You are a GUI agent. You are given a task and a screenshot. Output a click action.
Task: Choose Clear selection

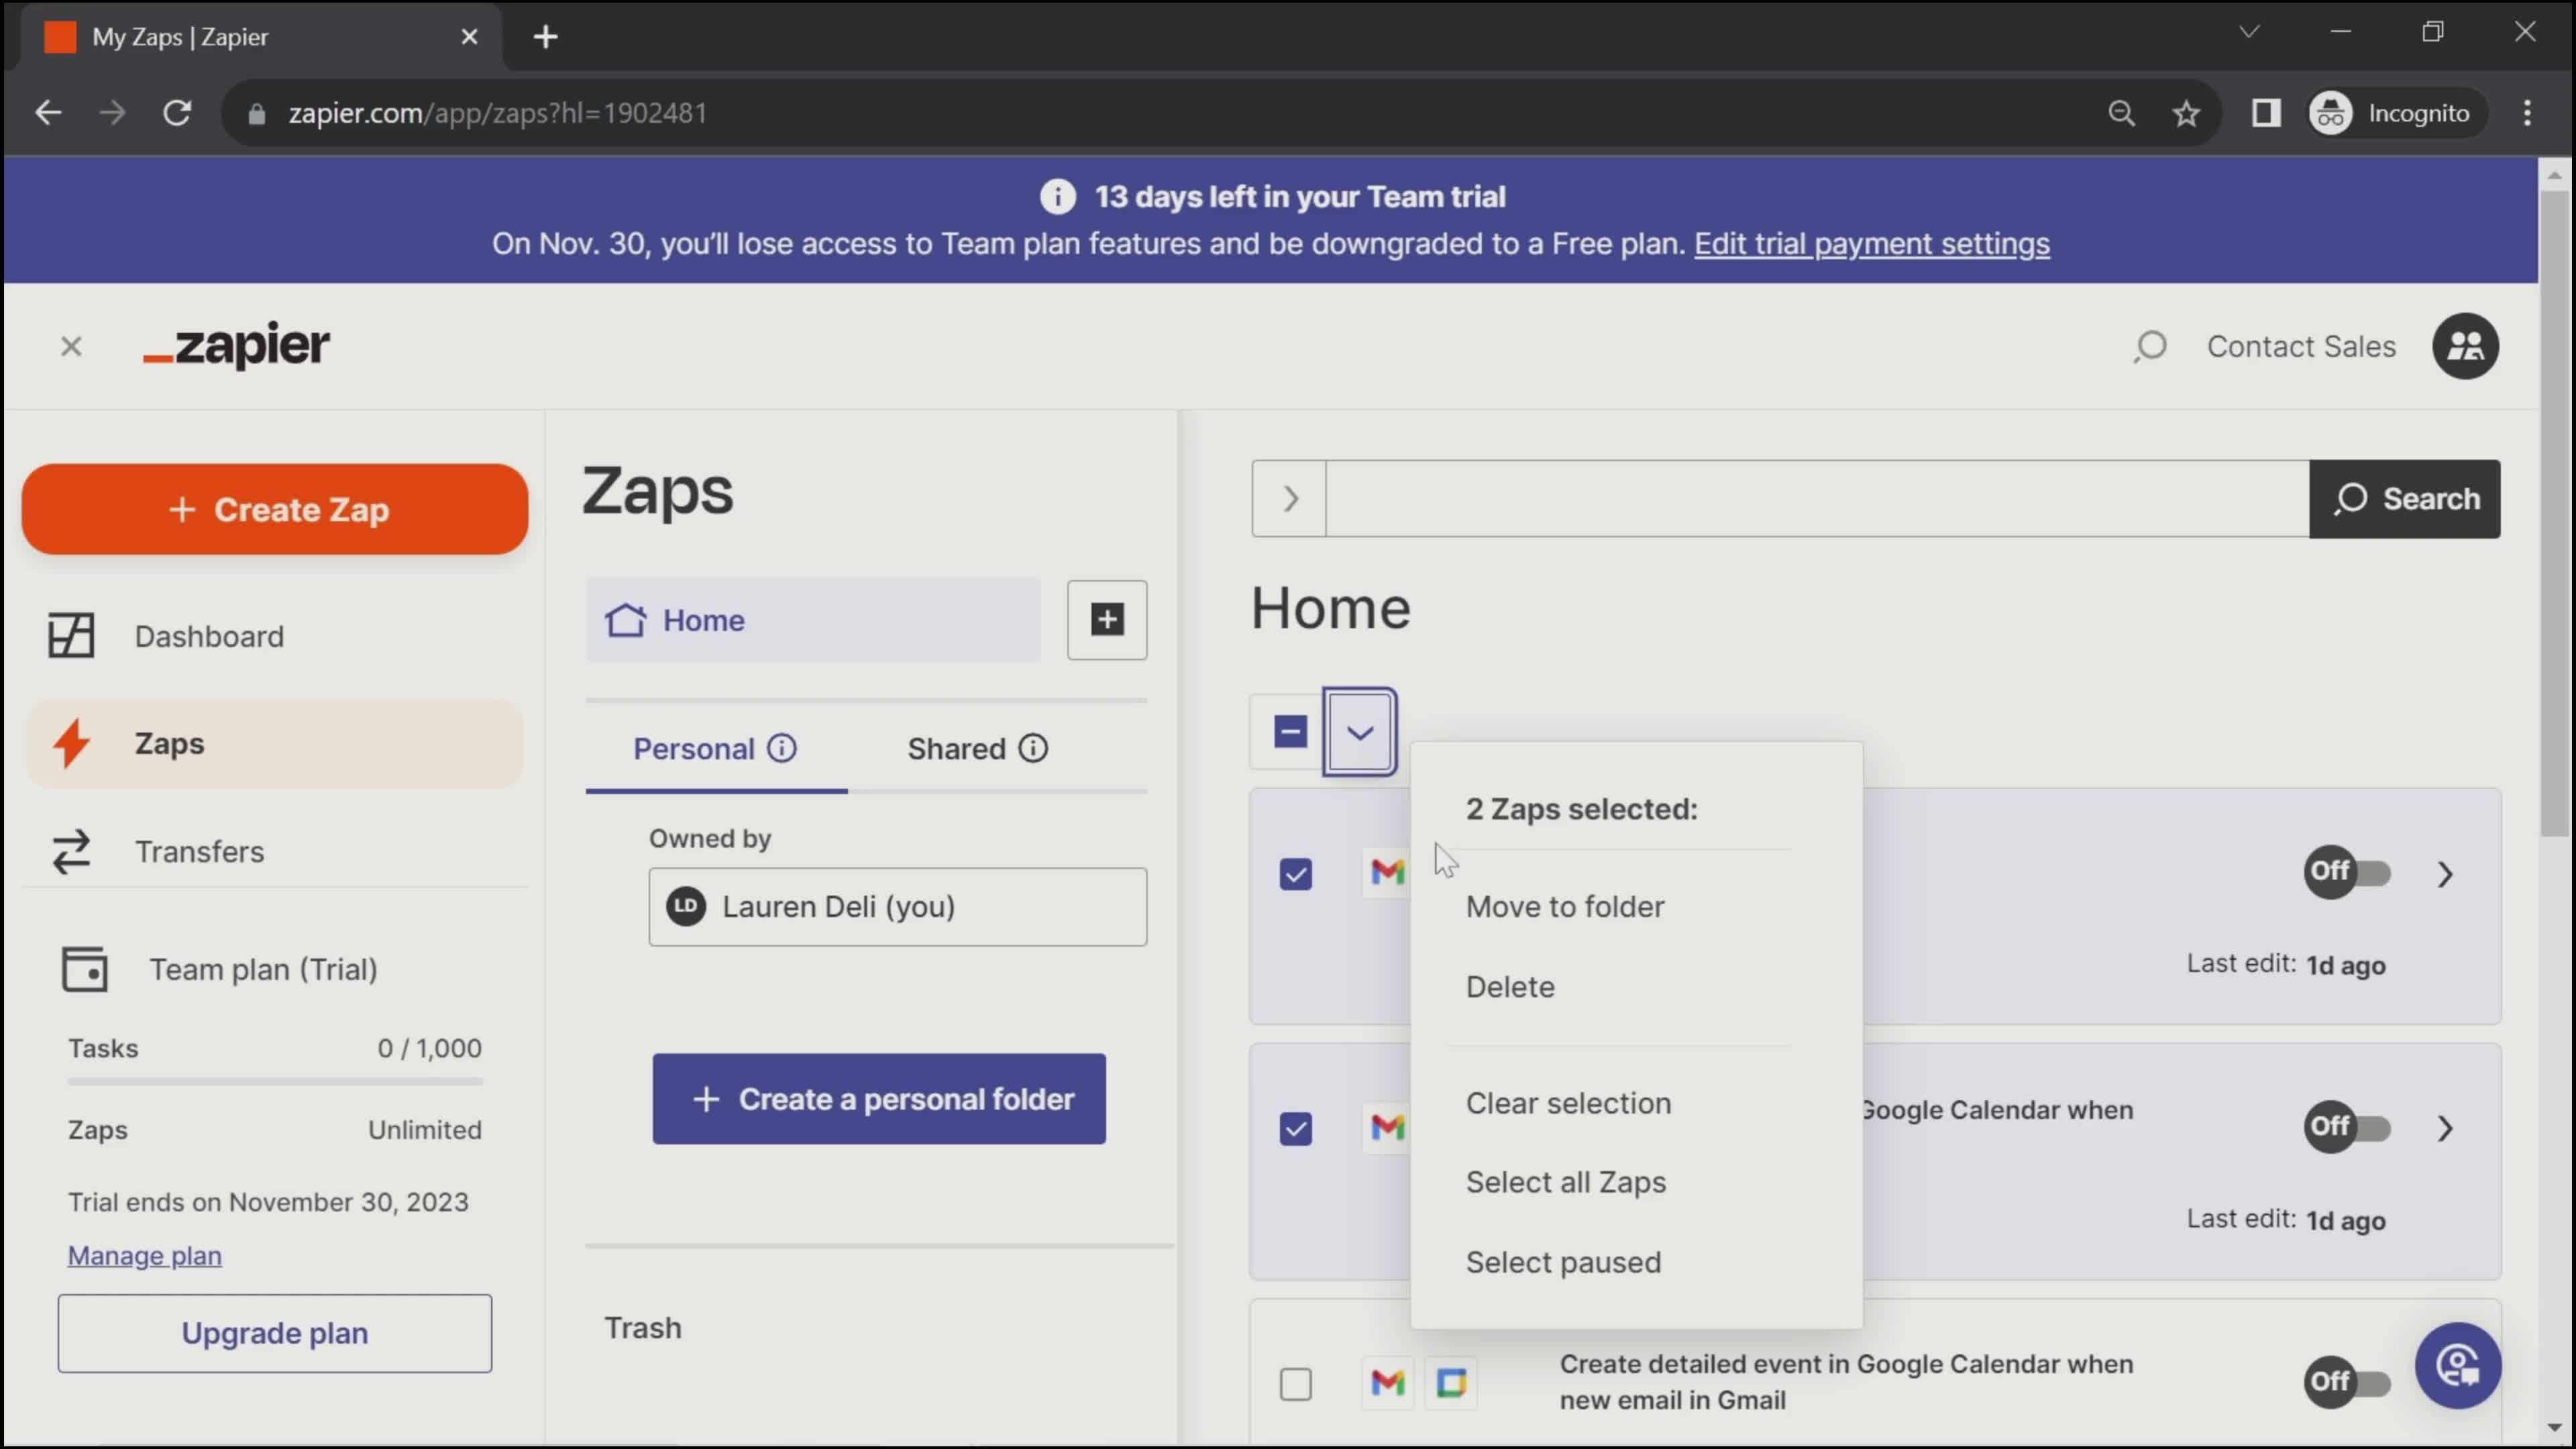(x=1568, y=1104)
